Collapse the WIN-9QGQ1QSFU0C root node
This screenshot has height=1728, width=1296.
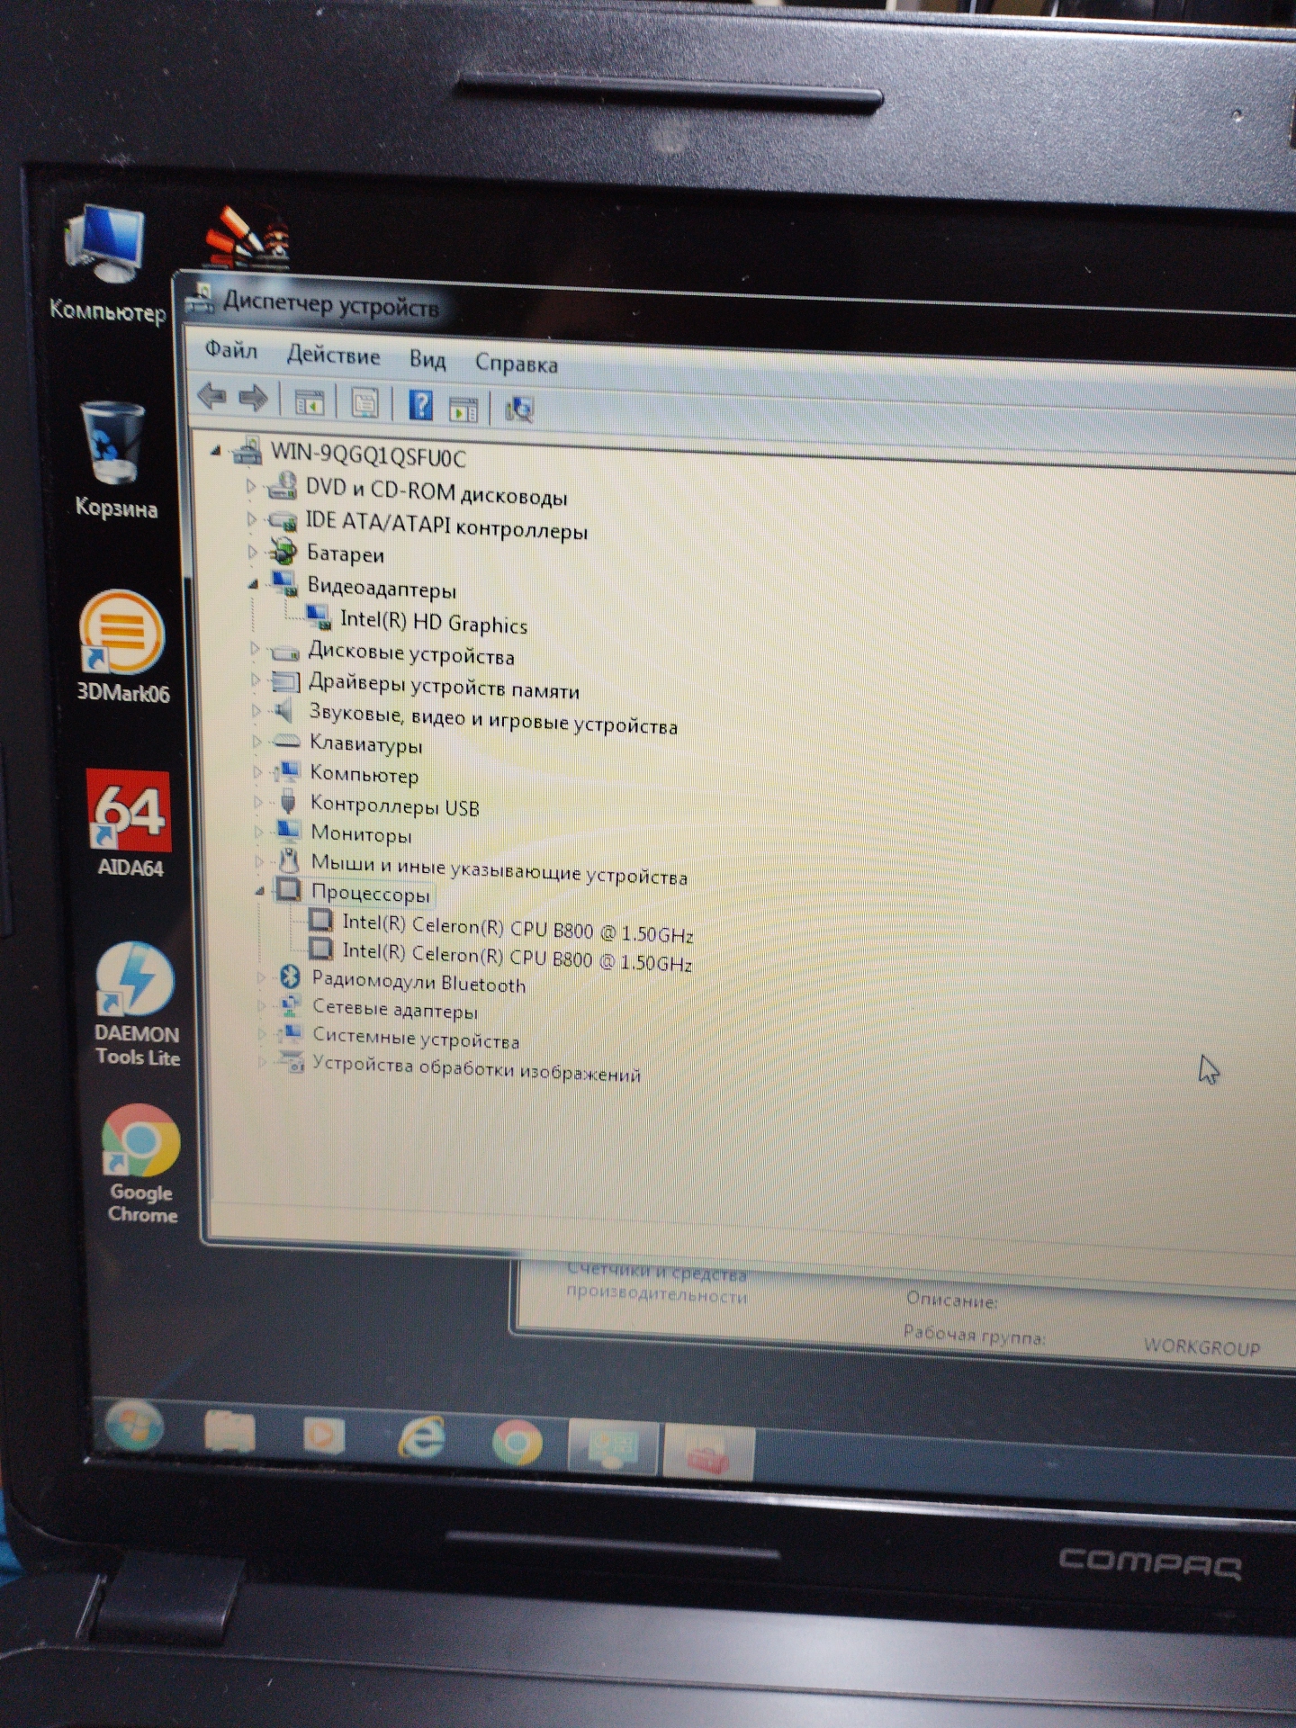pyautogui.click(x=215, y=450)
